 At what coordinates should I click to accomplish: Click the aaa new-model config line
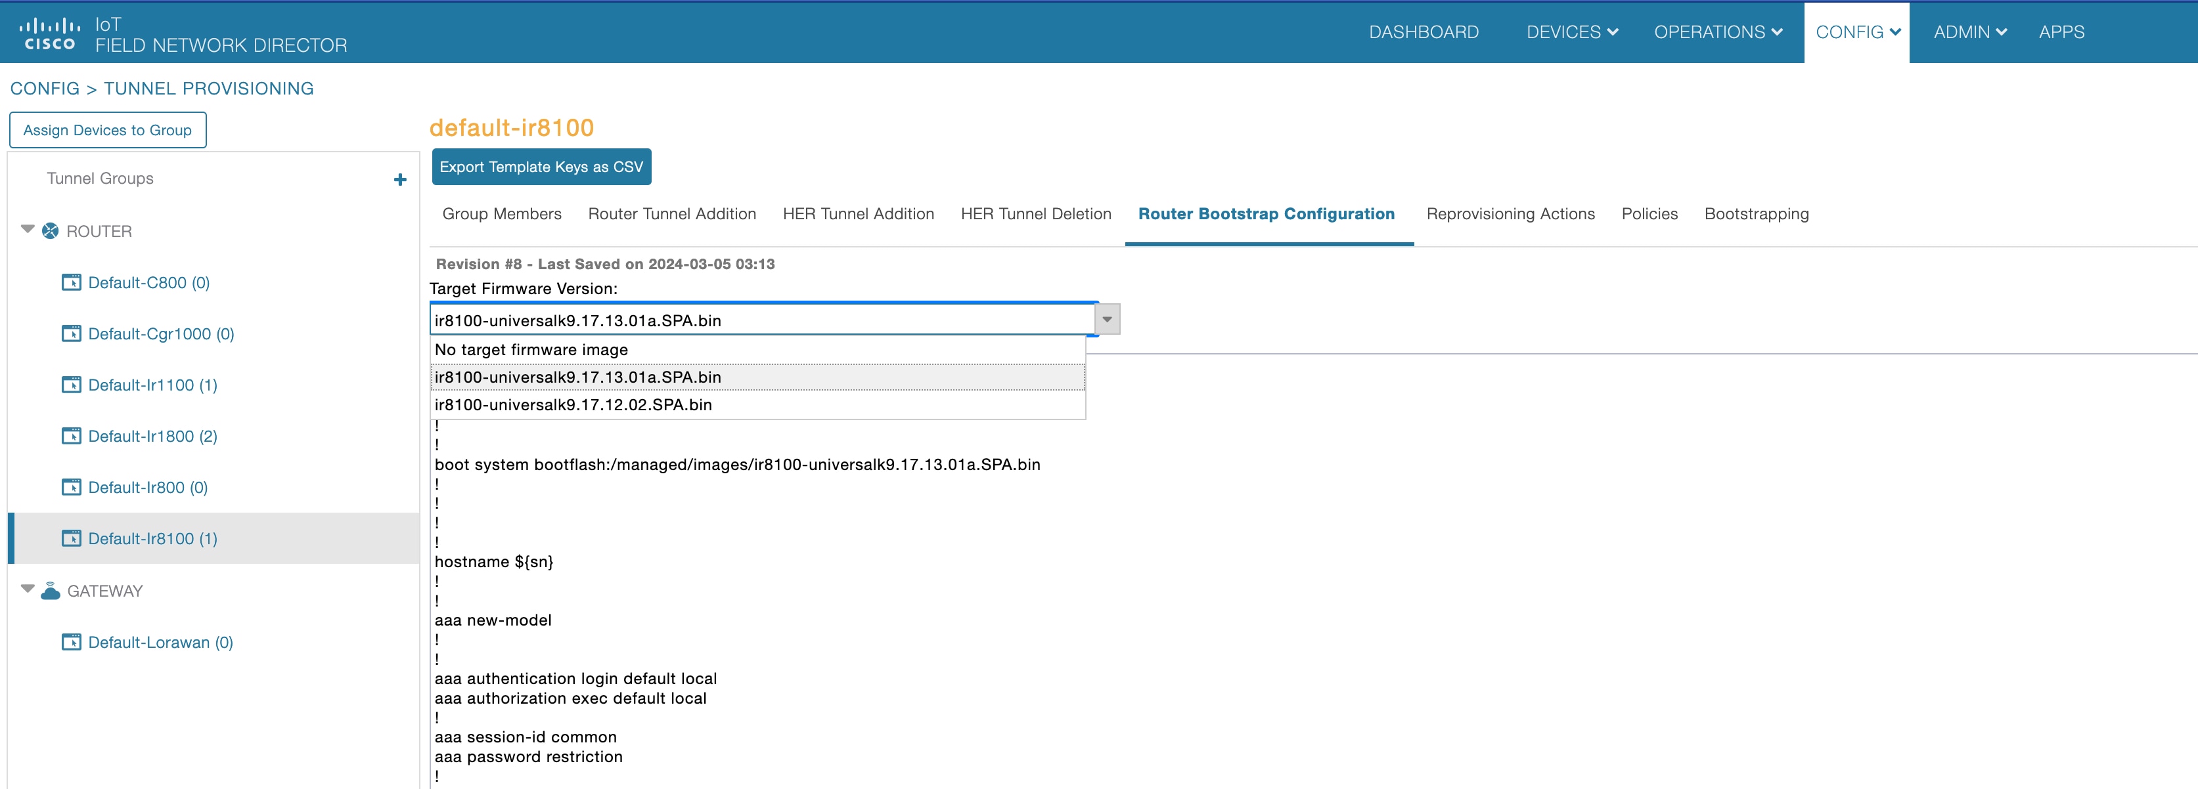pyautogui.click(x=493, y=620)
